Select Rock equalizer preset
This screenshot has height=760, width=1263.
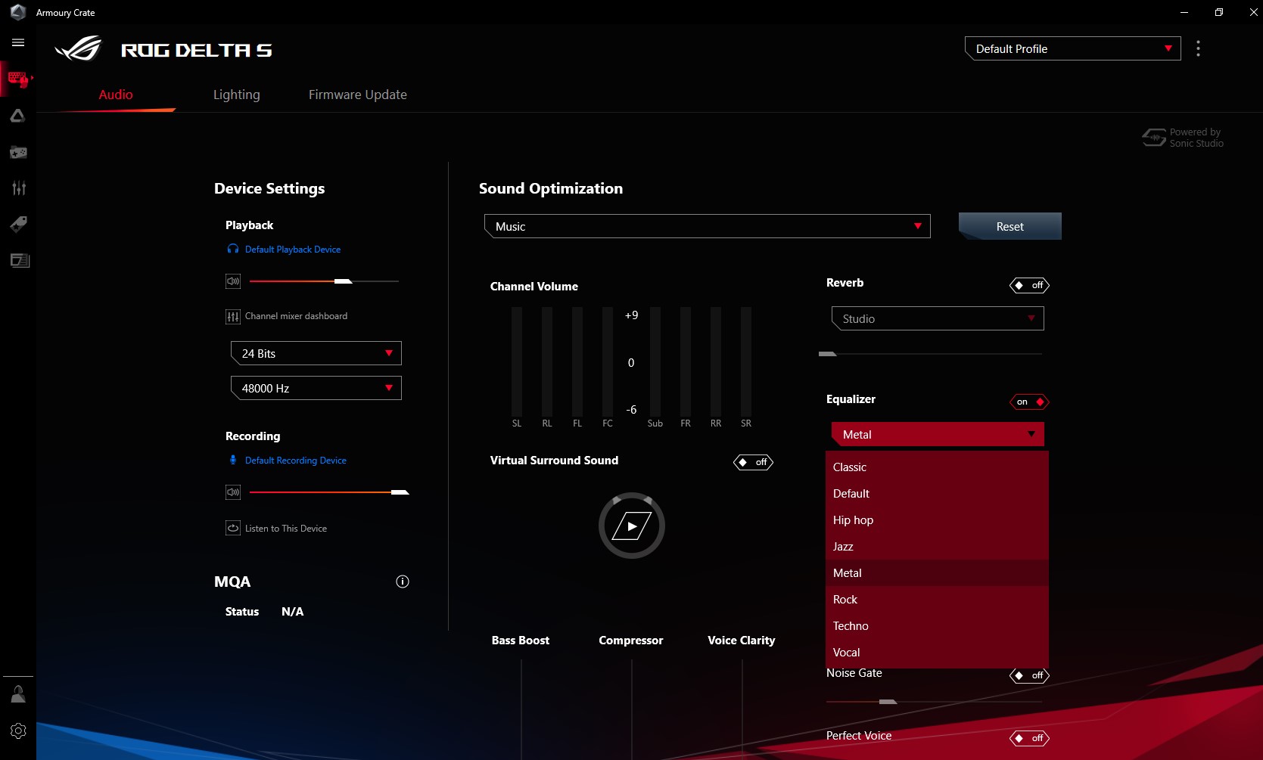(937, 600)
